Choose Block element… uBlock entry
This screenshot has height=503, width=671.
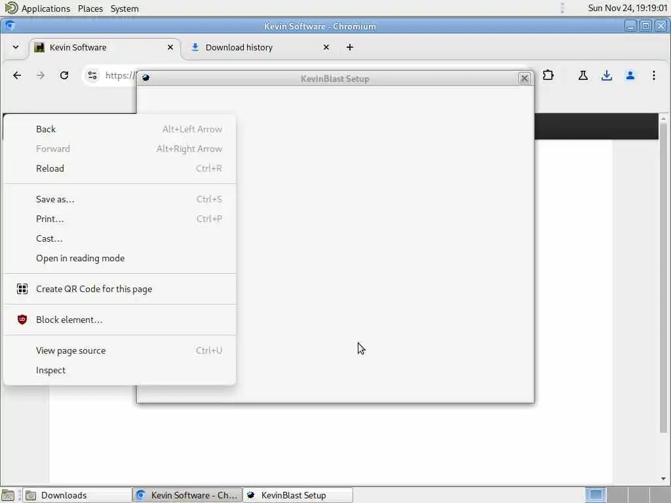[119, 320]
